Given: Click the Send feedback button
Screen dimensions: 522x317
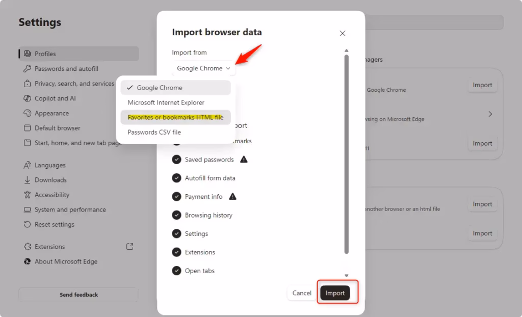Looking at the screenshot, I should [x=79, y=295].
